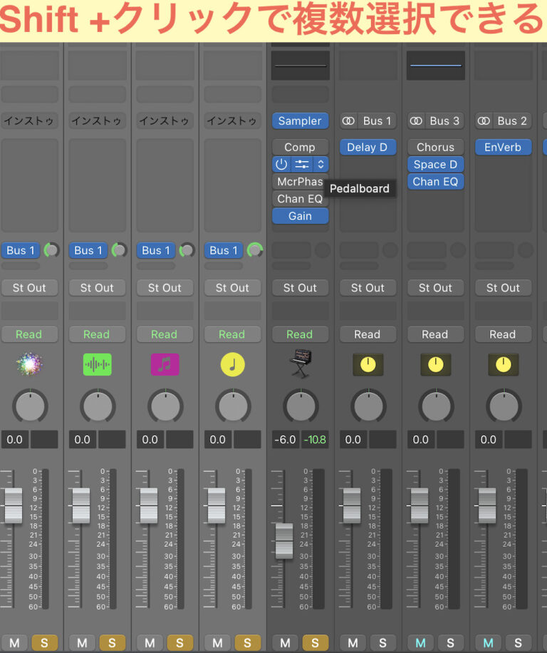Unmute the Bus 2 aux channel

pos(489,643)
